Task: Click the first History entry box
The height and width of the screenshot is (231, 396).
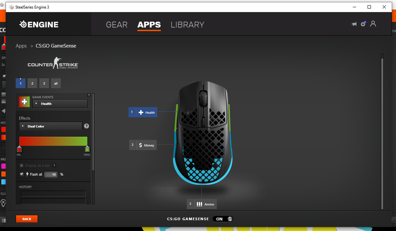Action: [x=53, y=194]
